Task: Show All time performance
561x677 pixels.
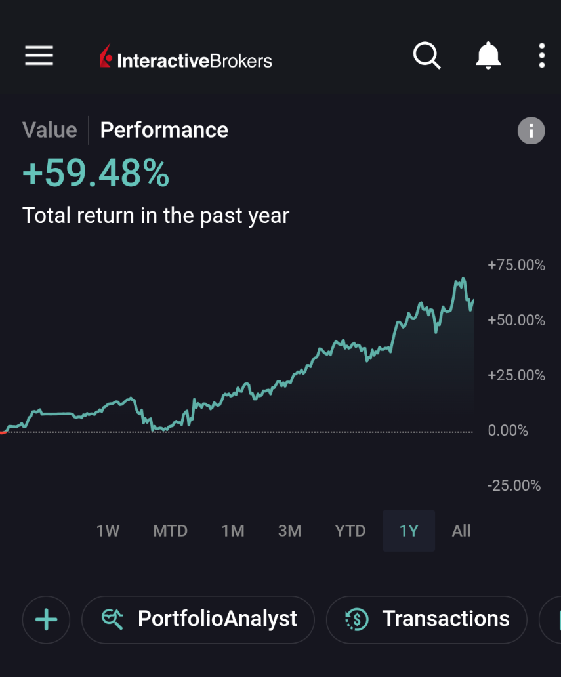Action: tap(461, 531)
